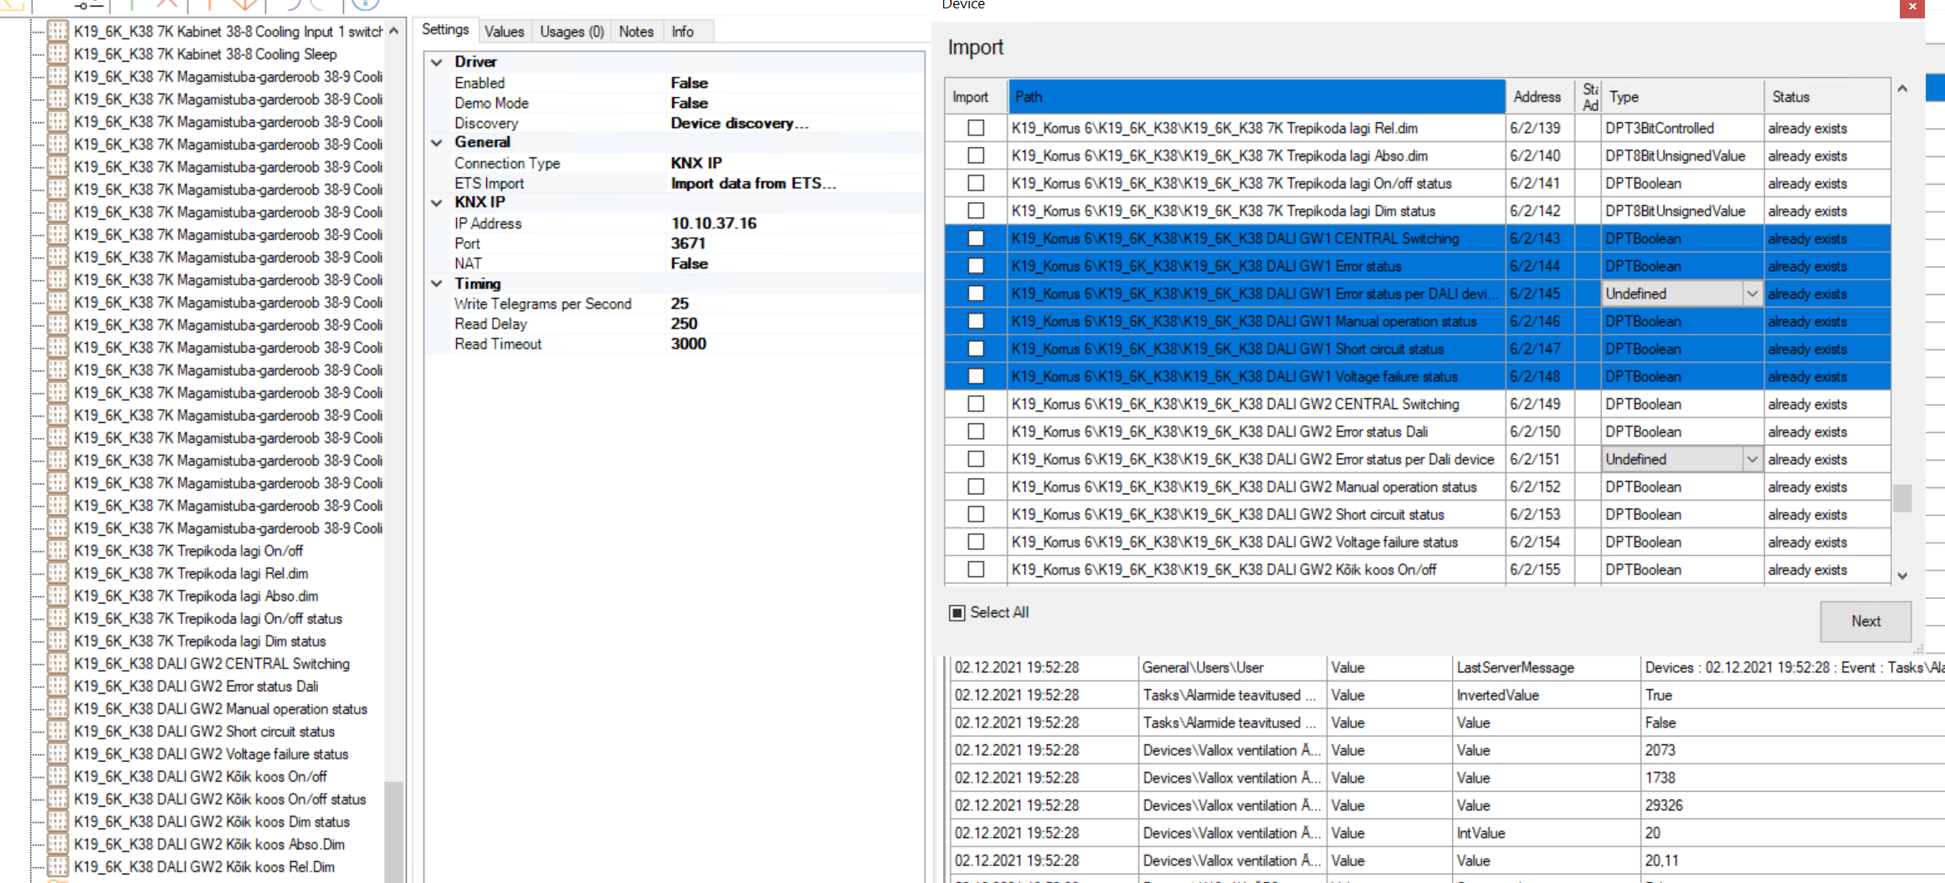Tick the import checkbox for Trepikoda lagi Rel.dim
1945x883 pixels.
[x=975, y=128]
